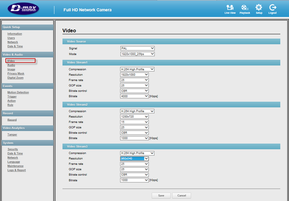Open Video Stream3 Frame rate dropdown
This screenshot has height=201, width=289.
[x=134, y=164]
